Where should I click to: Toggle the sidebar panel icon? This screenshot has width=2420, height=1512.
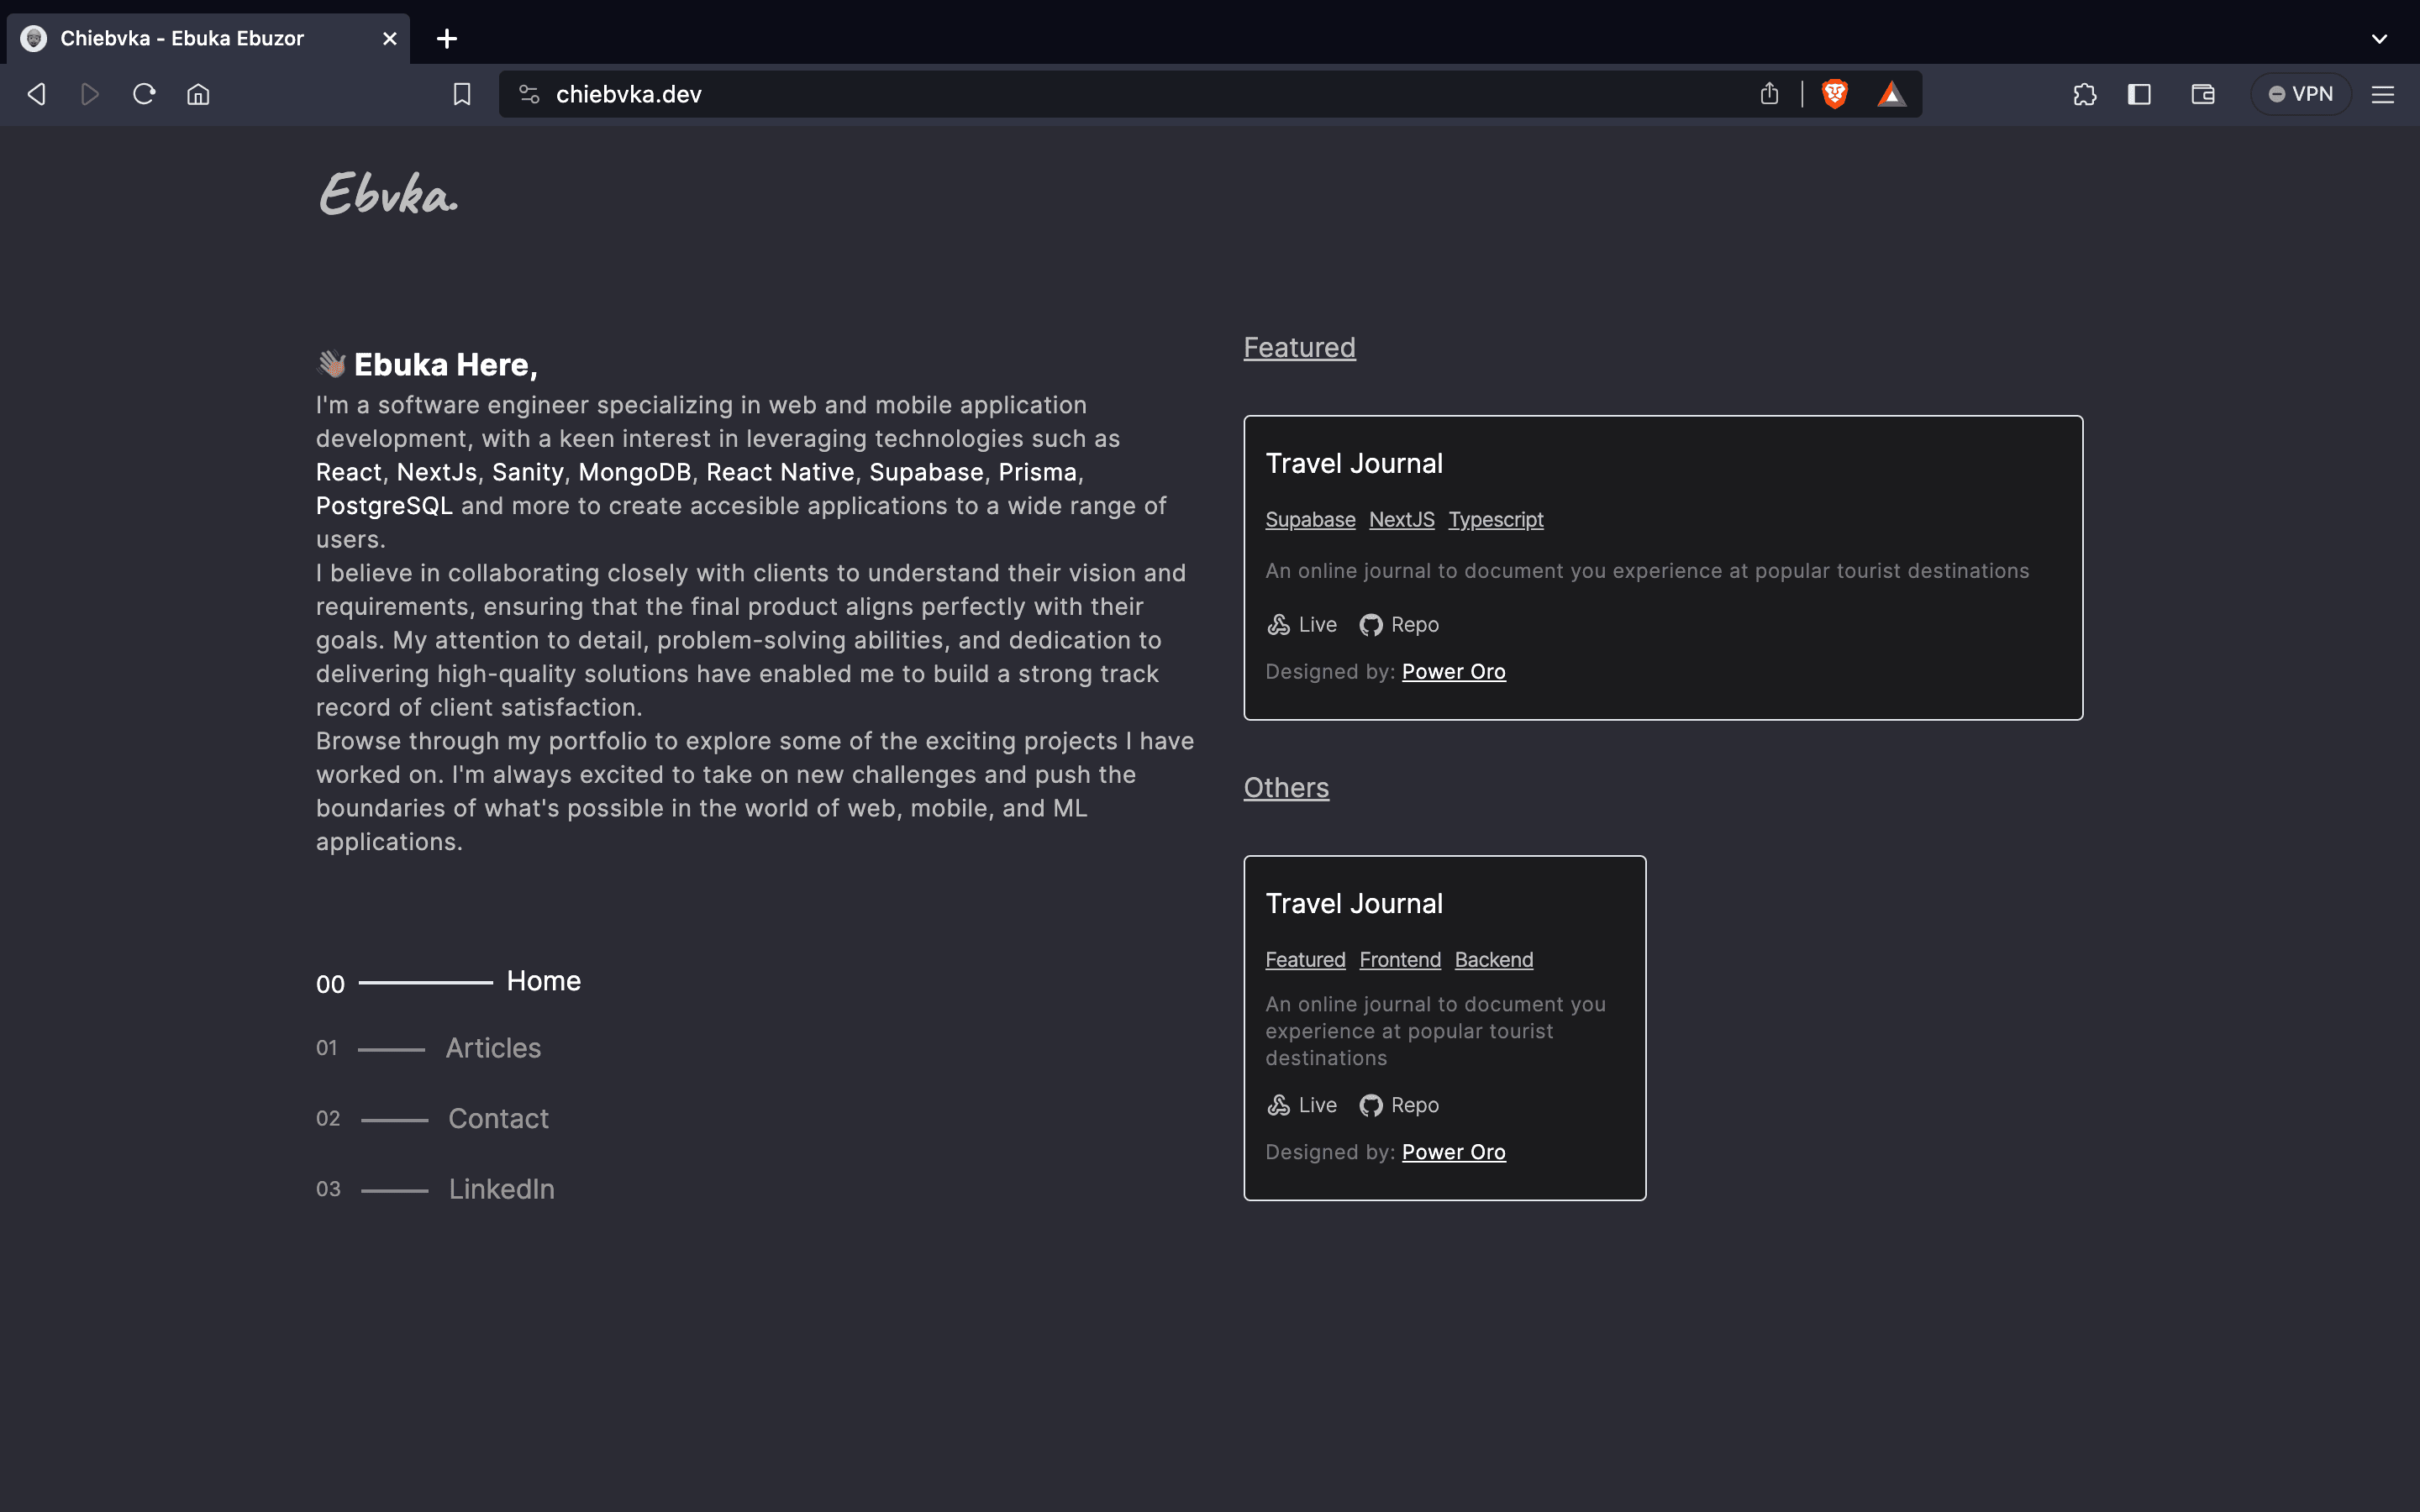tap(2139, 94)
